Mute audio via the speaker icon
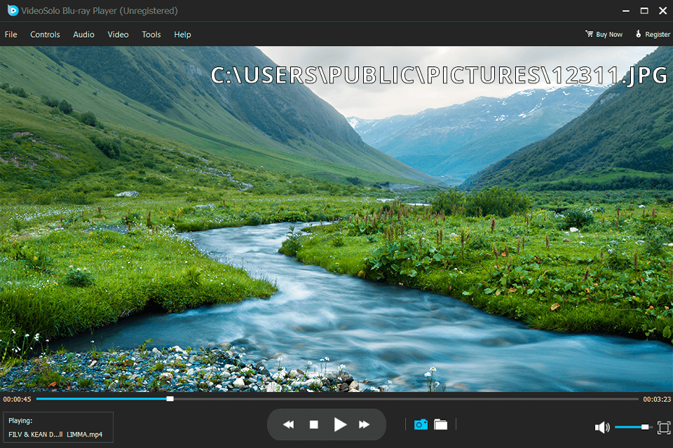This screenshot has height=448, width=673. 601,426
